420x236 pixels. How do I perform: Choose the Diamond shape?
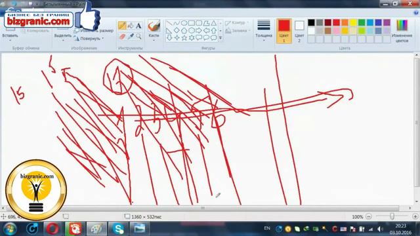[x=177, y=31]
